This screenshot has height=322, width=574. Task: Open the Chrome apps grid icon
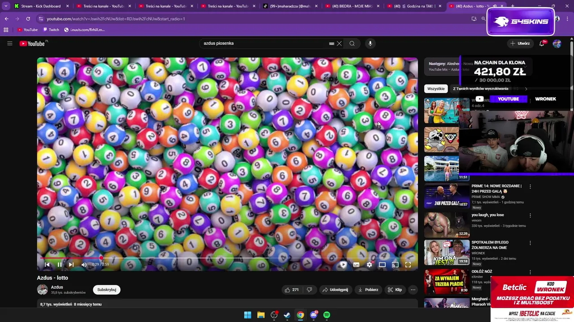pos(6,30)
